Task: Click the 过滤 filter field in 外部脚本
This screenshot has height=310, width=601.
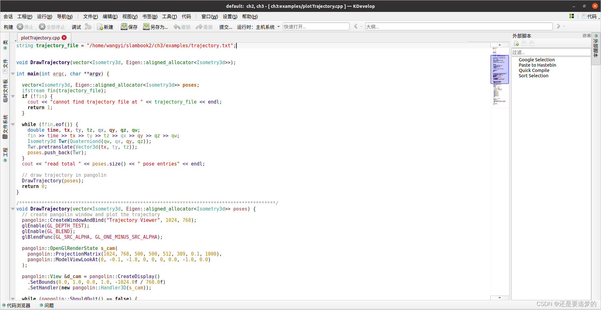Action: pyautogui.click(x=551, y=52)
